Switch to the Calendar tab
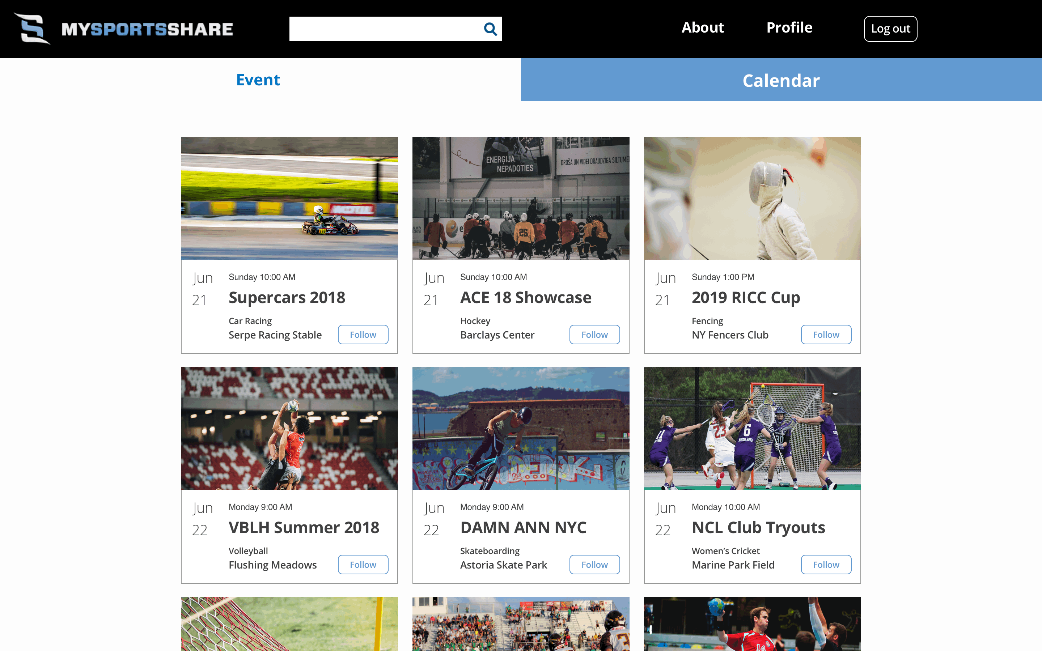The width and height of the screenshot is (1042, 651). tap(781, 80)
